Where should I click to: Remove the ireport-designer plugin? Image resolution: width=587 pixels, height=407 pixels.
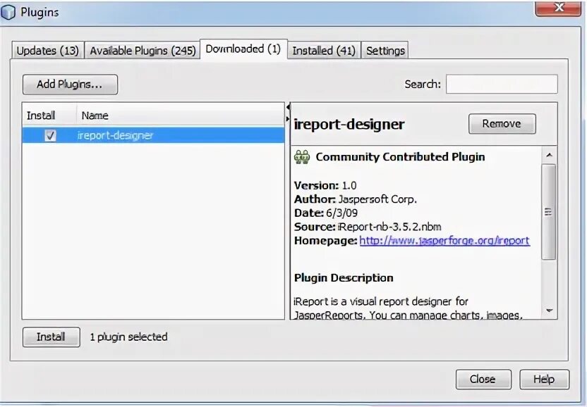[x=502, y=124]
